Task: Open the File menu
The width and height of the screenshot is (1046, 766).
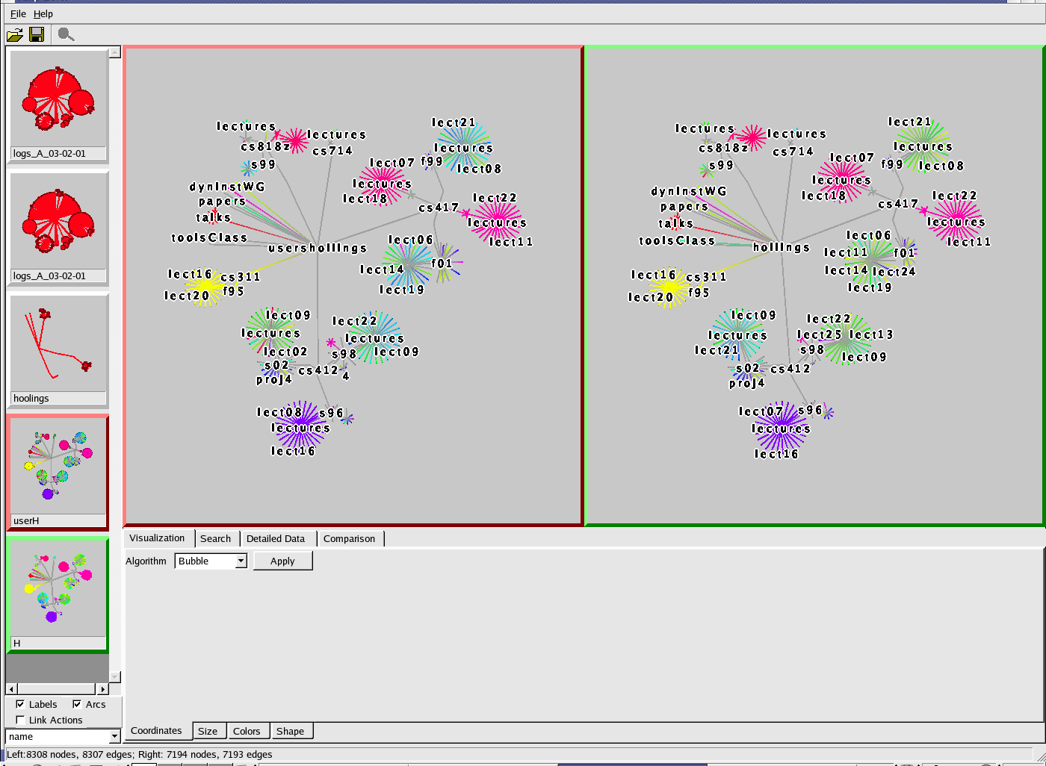Action: 18,13
